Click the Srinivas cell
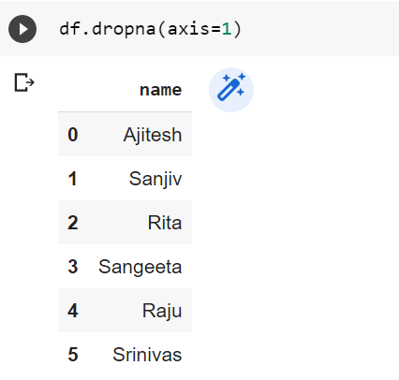This screenshot has height=380, width=399. [147, 355]
